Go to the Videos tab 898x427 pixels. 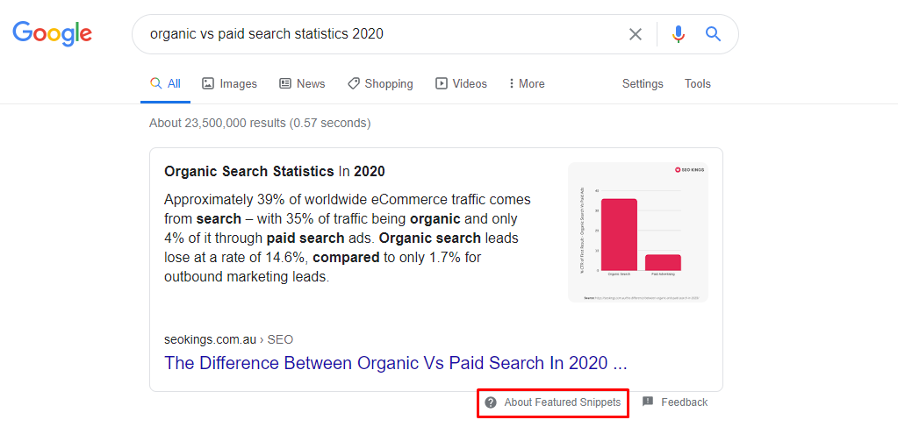click(461, 83)
